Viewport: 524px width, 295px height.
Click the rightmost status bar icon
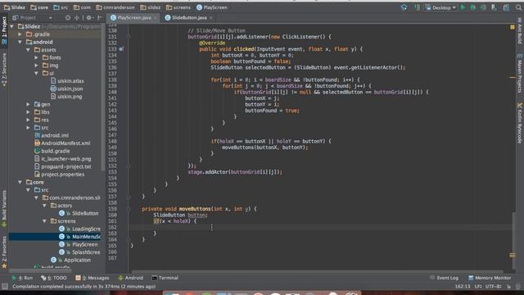(518, 287)
